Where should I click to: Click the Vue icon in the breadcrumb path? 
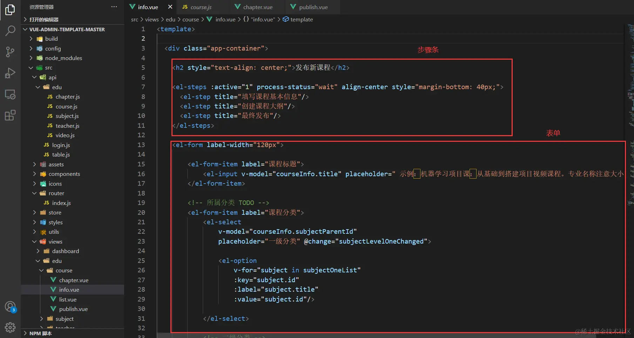coord(209,19)
